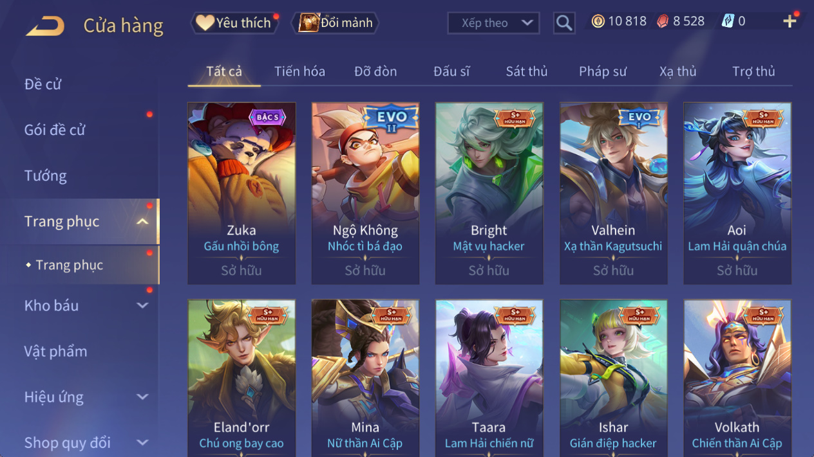This screenshot has width=814, height=457.
Task: Expand the Shop quy đổi section
Action: click(x=143, y=443)
